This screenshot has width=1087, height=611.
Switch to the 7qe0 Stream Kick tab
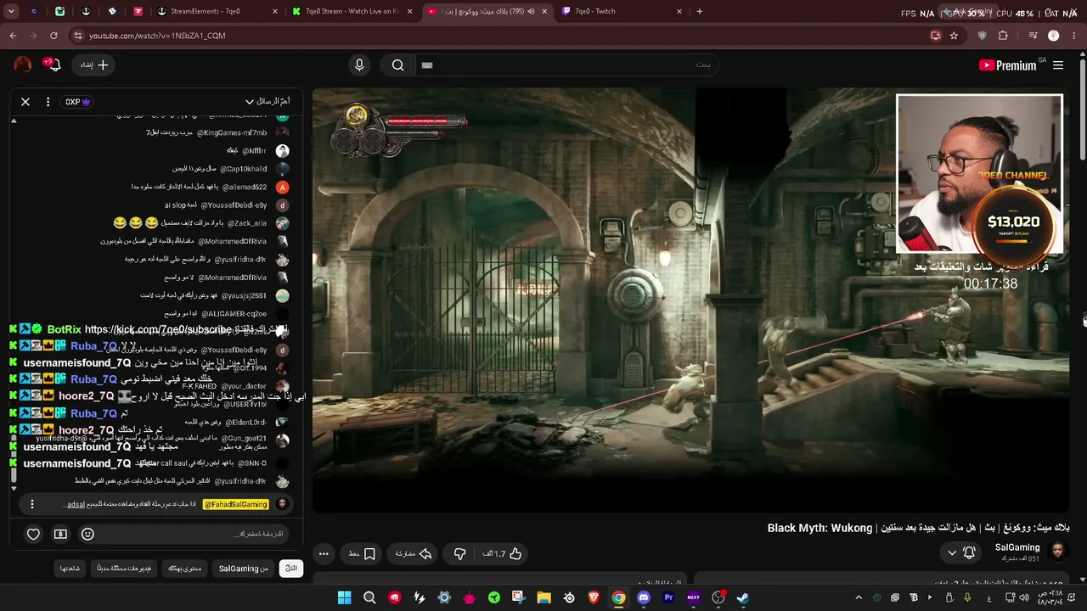point(351,11)
